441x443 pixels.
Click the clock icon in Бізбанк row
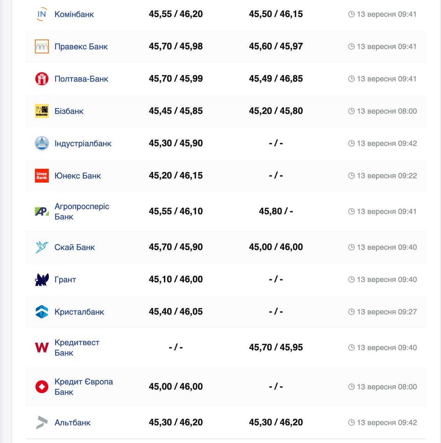[351, 111]
